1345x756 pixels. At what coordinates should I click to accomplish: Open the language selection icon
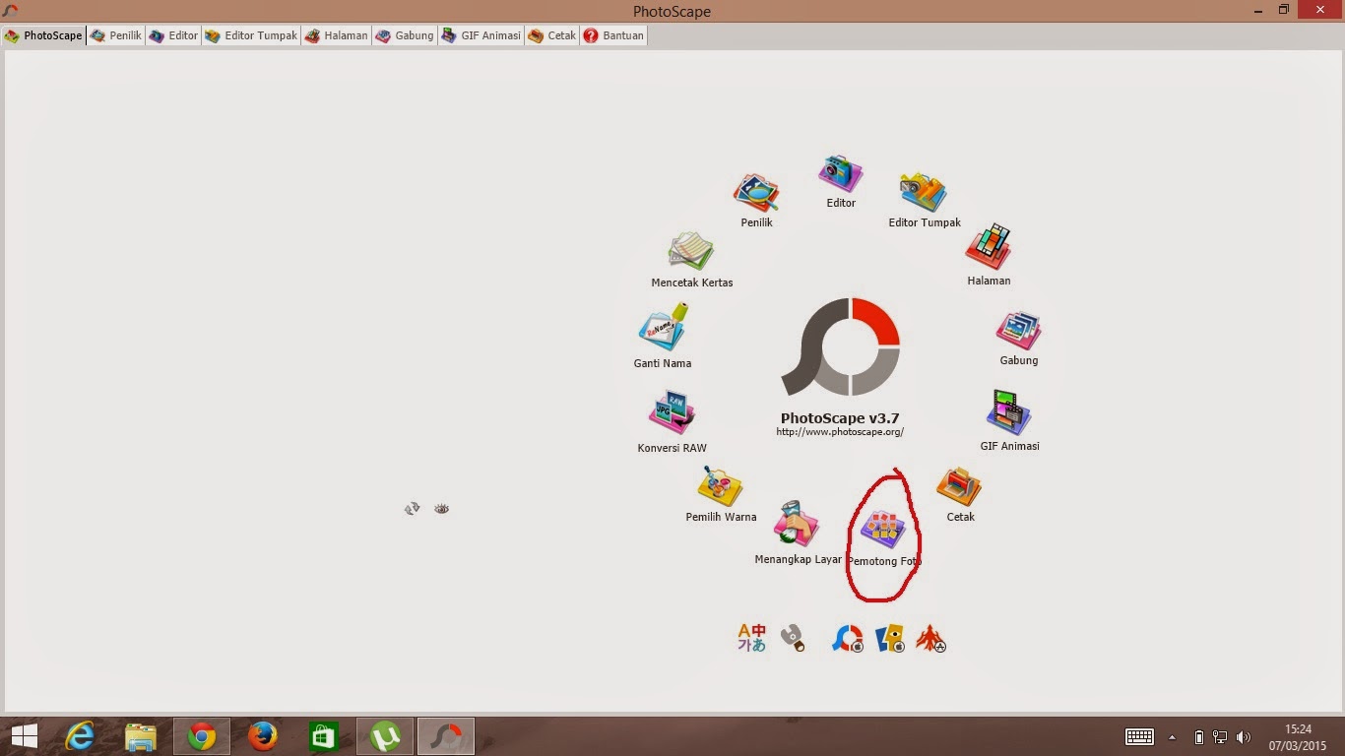tap(751, 638)
